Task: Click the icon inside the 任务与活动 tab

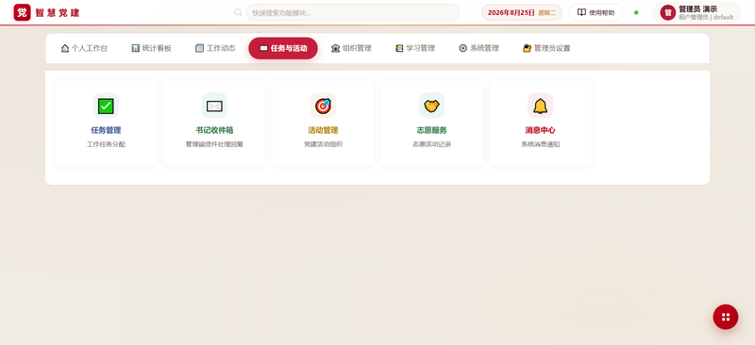Action: [x=263, y=48]
